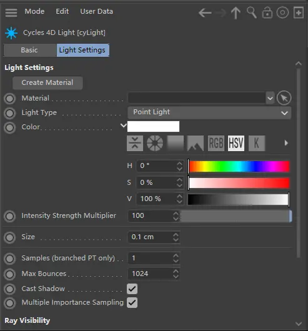Switch to the Light Settings tab

pos(82,50)
